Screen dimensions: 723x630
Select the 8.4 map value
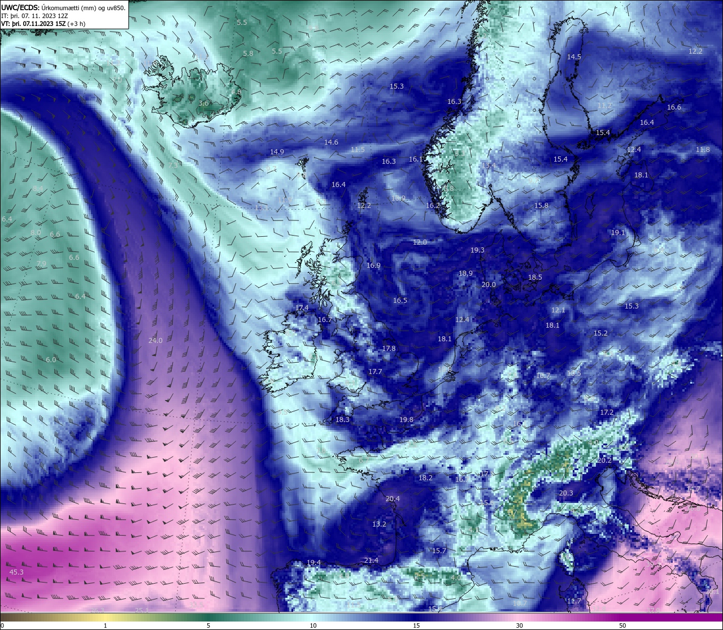(38, 188)
